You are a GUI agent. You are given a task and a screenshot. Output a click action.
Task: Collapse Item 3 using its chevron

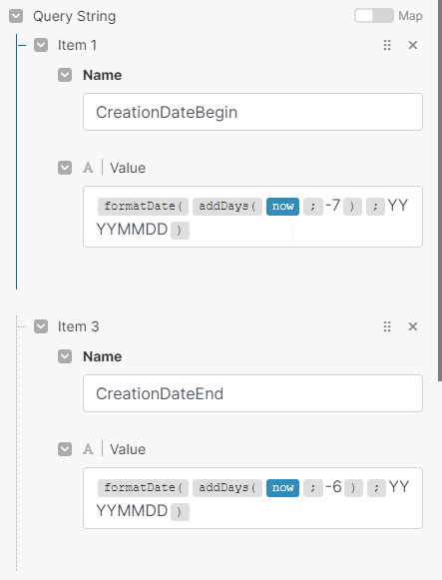41,326
